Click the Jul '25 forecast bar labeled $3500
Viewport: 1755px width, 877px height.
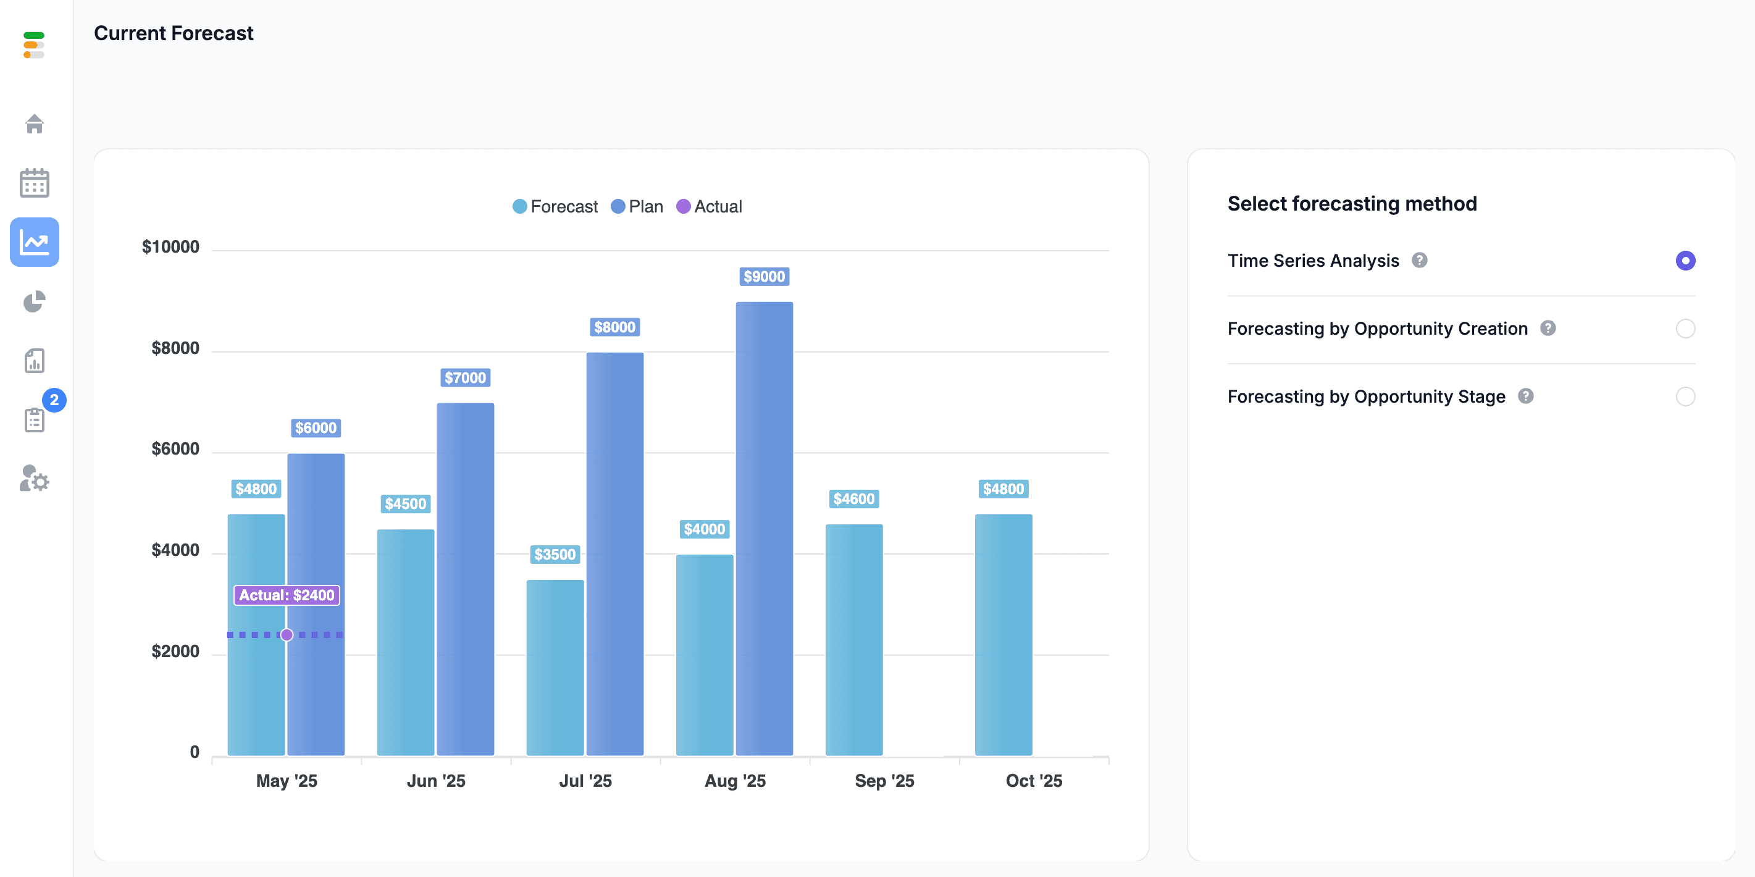[x=555, y=667]
